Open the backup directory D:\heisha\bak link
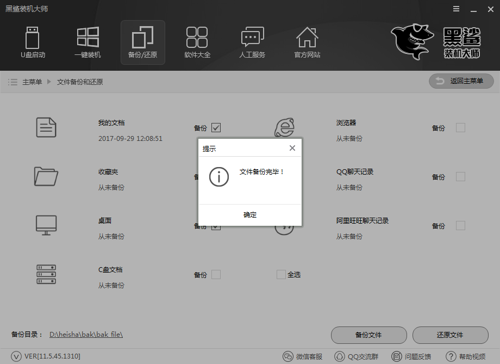 [x=87, y=335]
